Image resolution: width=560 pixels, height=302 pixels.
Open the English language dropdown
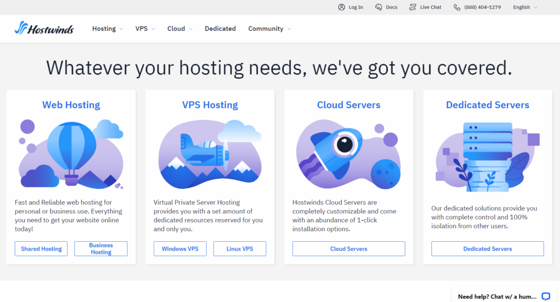point(525,7)
